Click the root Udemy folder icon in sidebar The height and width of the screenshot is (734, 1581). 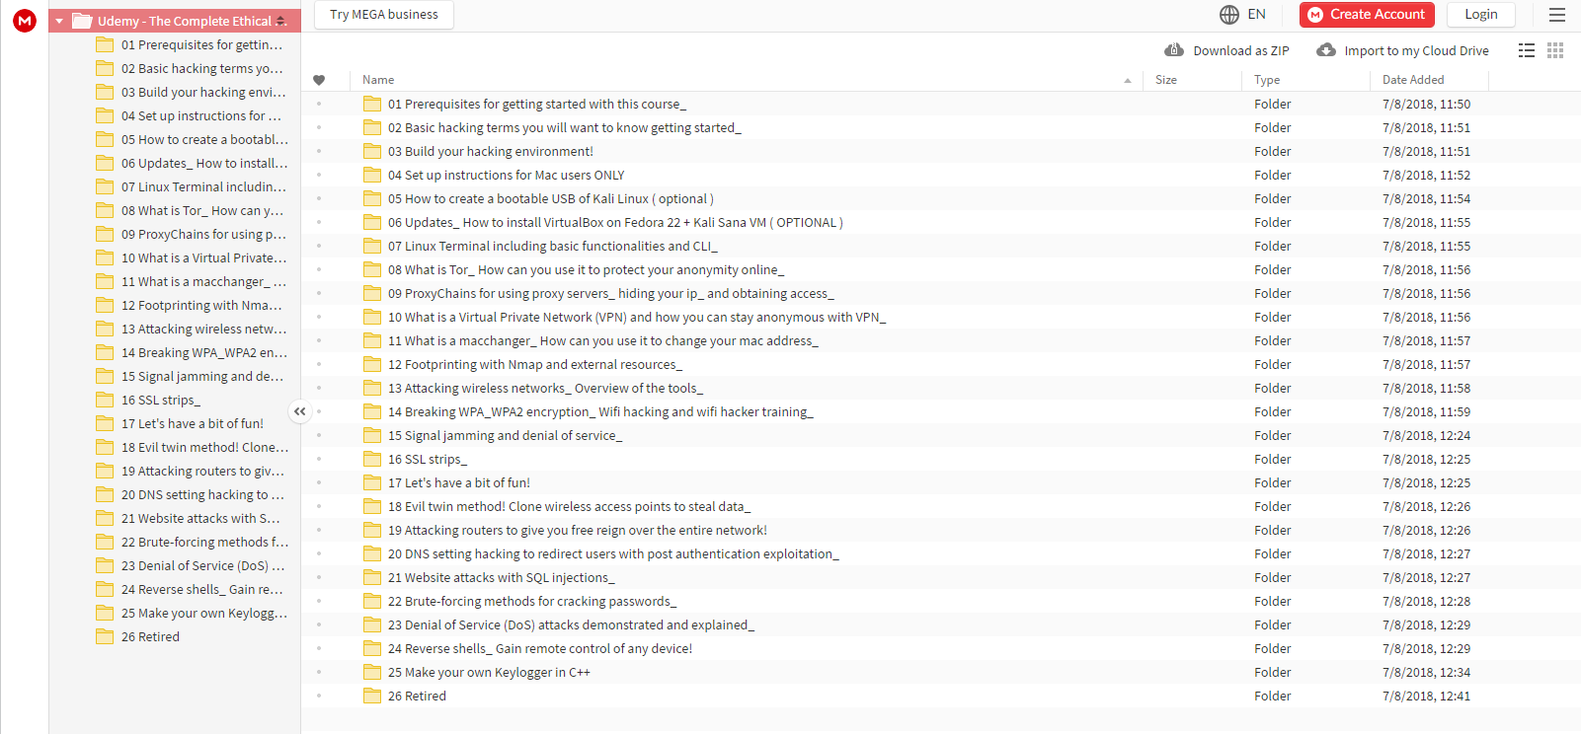(82, 21)
